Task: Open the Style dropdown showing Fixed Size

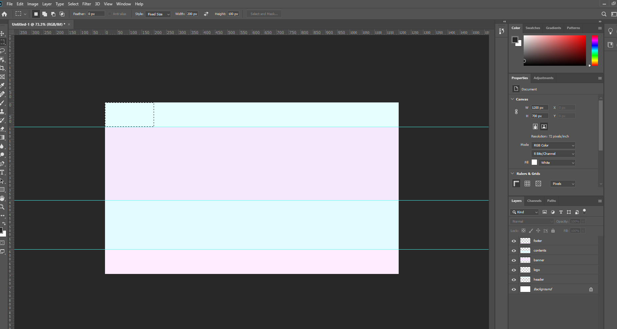Action: 158,14
